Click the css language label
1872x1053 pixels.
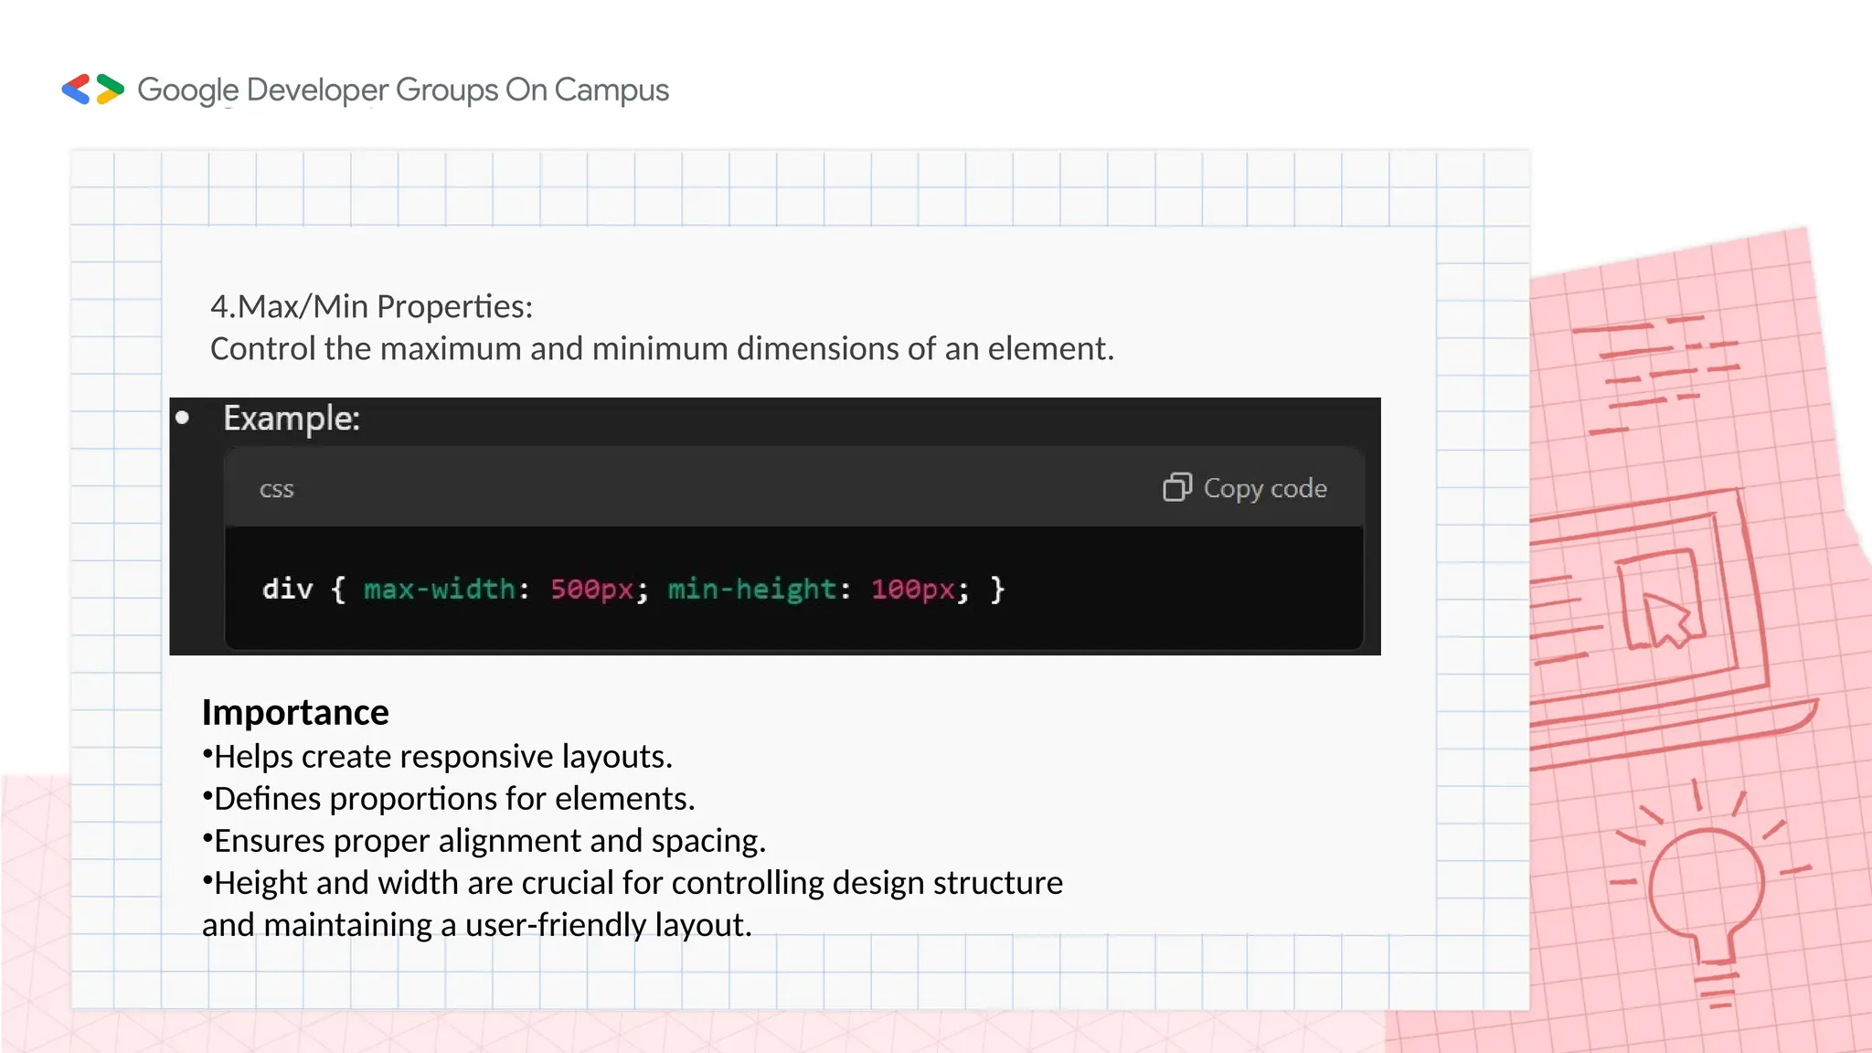(276, 489)
